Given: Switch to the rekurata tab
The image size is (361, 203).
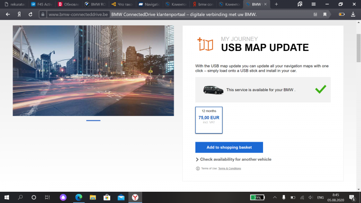Looking at the screenshot, I should (15, 4).
